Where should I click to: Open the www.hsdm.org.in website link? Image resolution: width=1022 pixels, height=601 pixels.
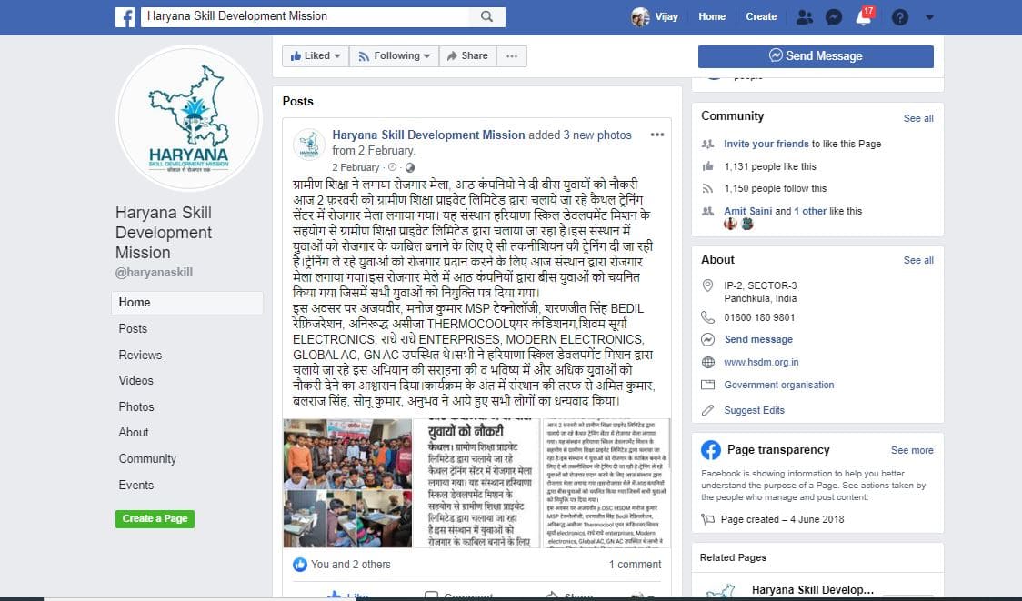[x=761, y=363]
